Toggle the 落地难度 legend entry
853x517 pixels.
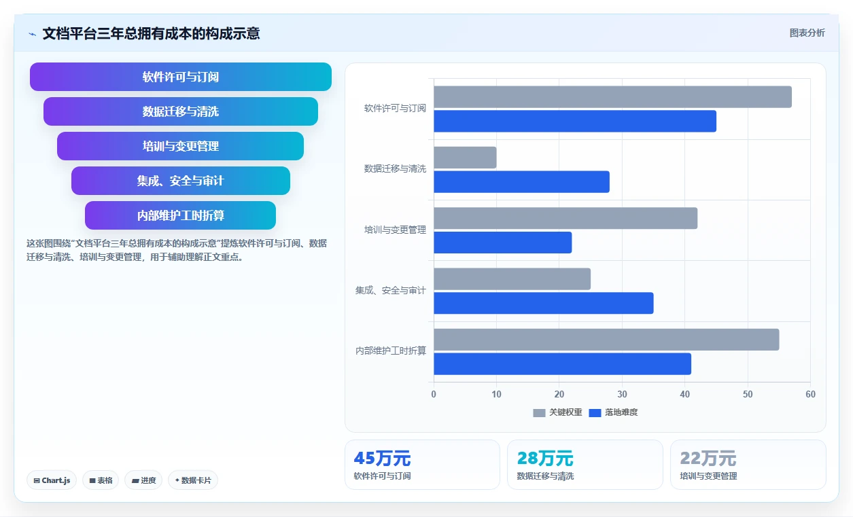click(x=613, y=412)
